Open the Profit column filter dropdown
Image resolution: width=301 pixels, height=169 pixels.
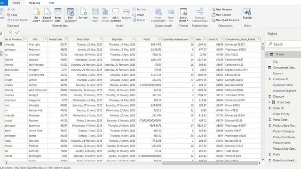pos(160,39)
